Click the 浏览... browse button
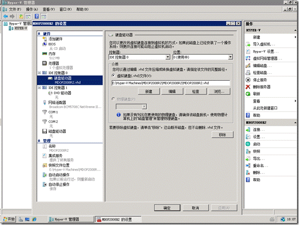299x225 pixels. click(219, 92)
